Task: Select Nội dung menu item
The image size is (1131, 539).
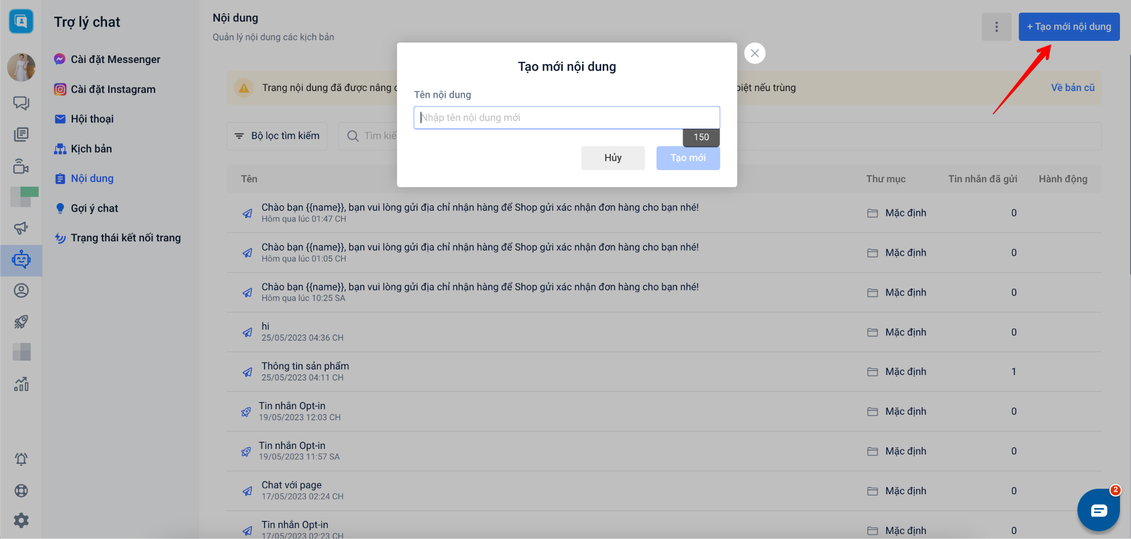Action: 84,178
